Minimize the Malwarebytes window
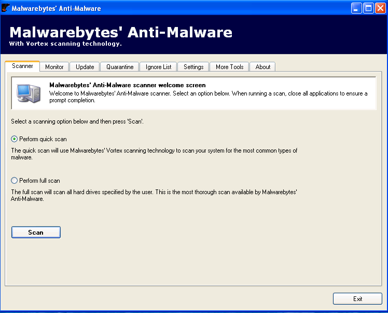The width and height of the screenshot is (388, 313). pos(356,8)
